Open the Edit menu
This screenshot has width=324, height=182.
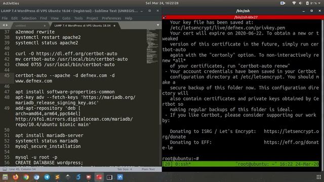click(15, 18)
